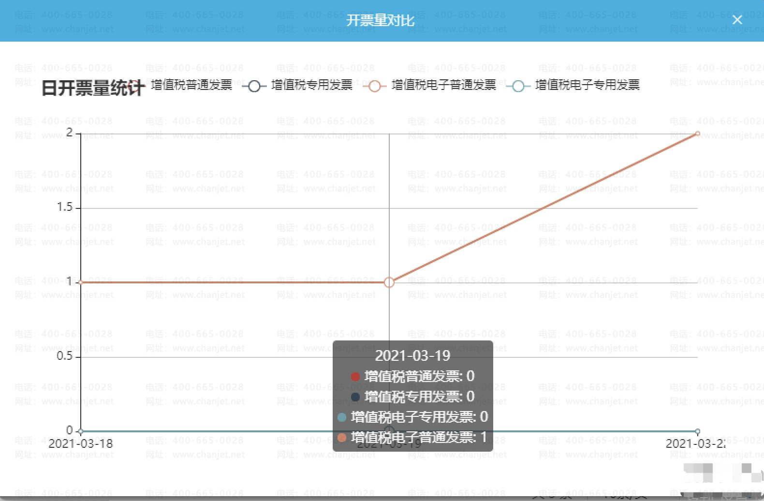Select the orange data point on 2021-03-18 at value 1

pyautogui.click(x=81, y=282)
